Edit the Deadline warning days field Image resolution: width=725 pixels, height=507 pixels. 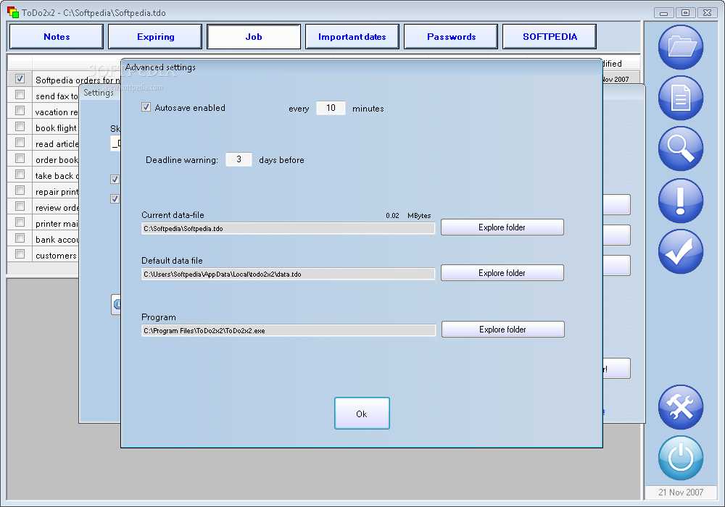239,159
